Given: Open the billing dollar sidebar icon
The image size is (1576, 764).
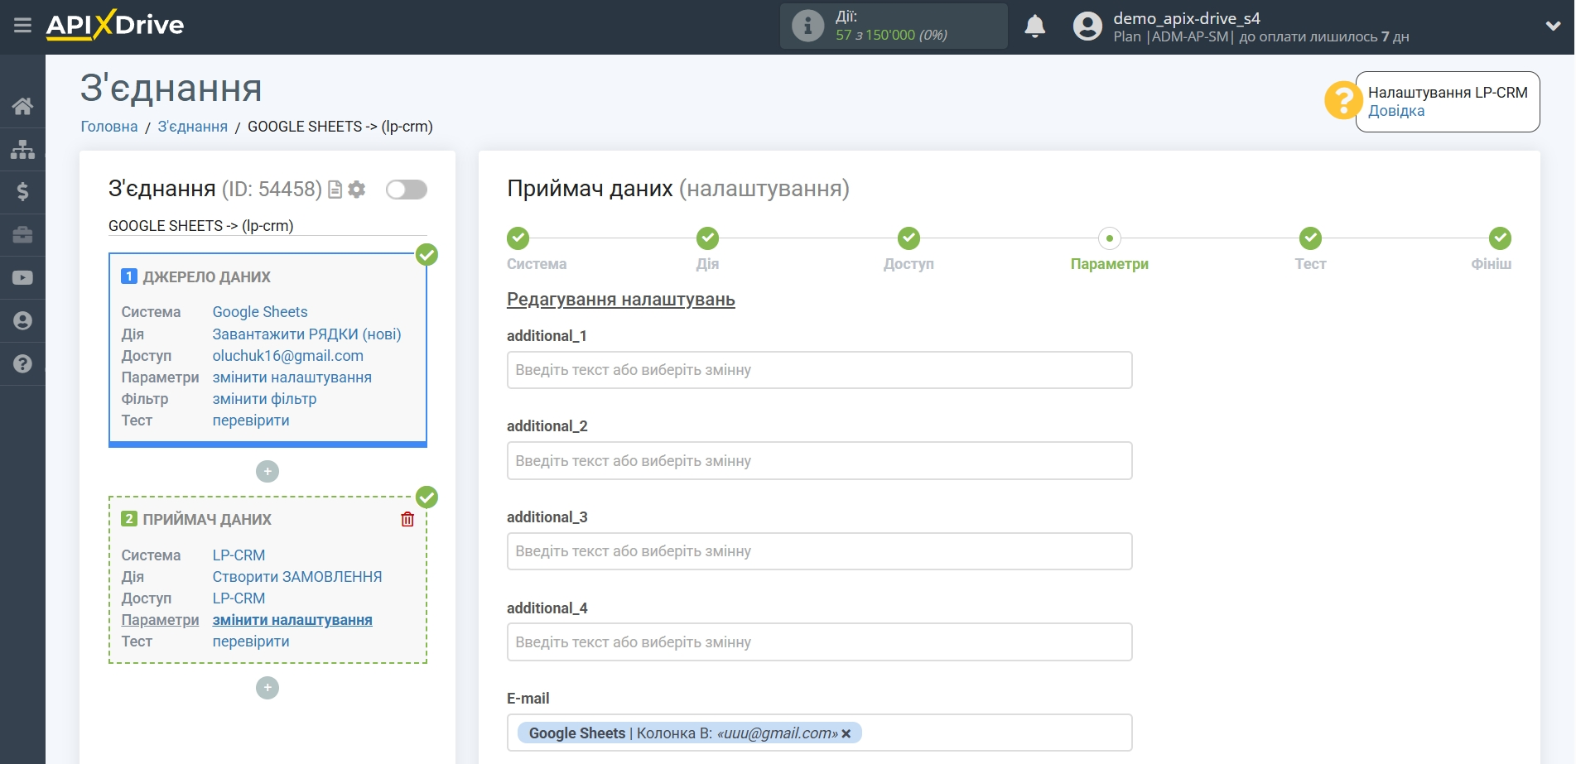Looking at the screenshot, I should 22,192.
